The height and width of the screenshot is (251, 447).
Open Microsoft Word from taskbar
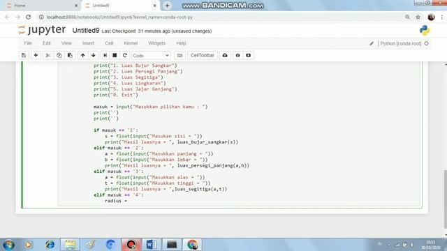pos(151,245)
